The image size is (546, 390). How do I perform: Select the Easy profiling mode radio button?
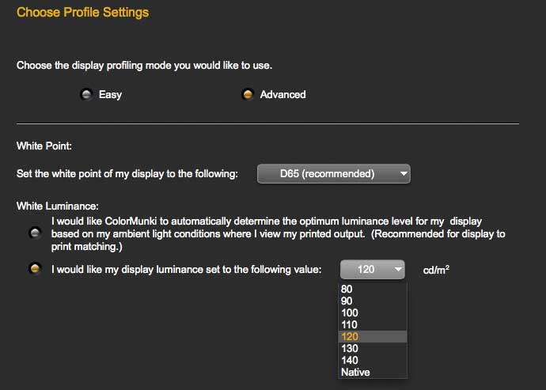86,94
